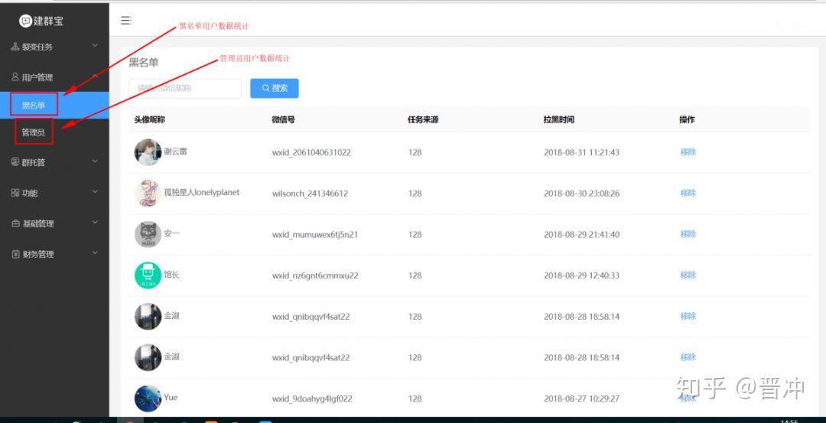The height and width of the screenshot is (423, 826).
Task: Click 移除 link for 谢云雷
Action: point(688,151)
